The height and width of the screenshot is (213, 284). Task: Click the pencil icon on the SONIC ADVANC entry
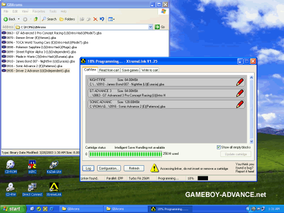coord(240,104)
